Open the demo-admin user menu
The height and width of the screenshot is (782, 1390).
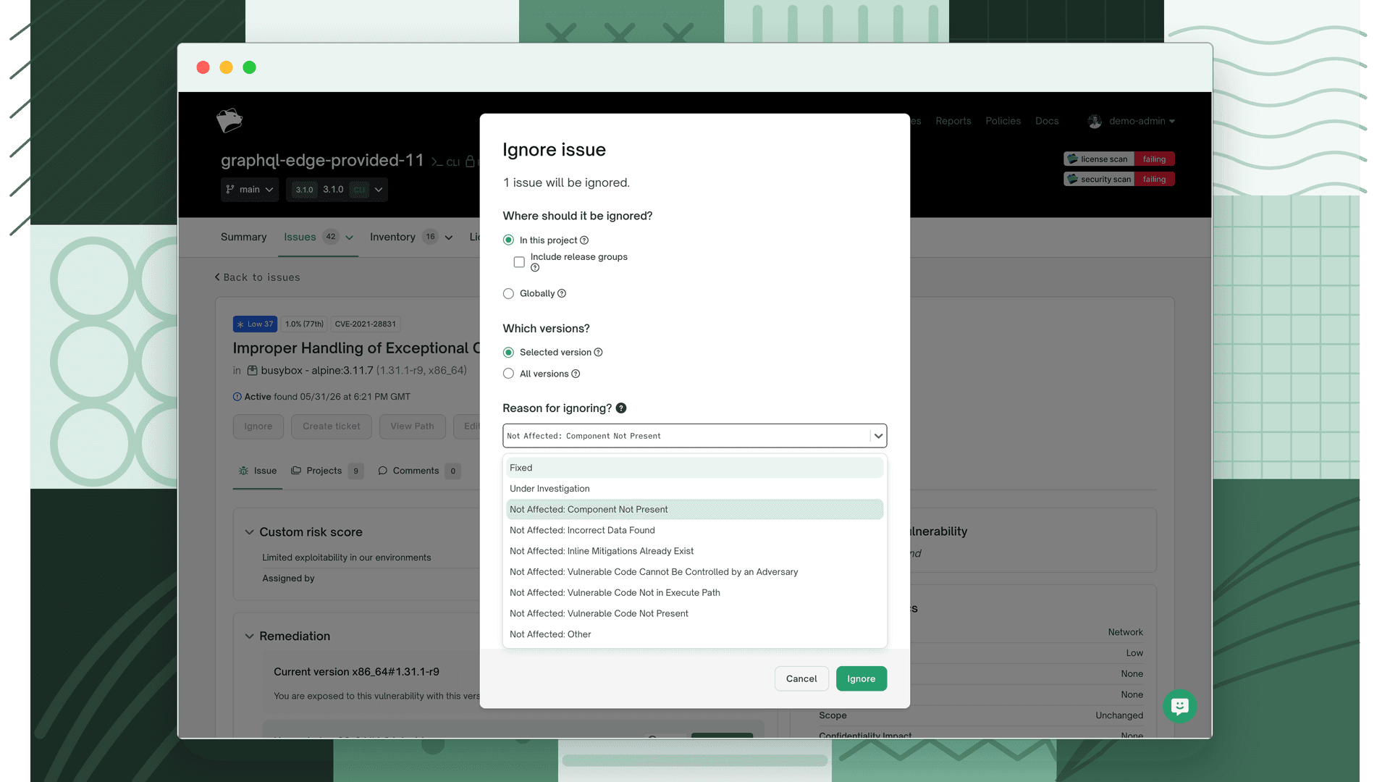tap(1131, 121)
